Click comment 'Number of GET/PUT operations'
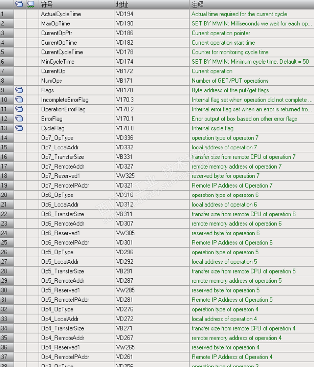 230,81
